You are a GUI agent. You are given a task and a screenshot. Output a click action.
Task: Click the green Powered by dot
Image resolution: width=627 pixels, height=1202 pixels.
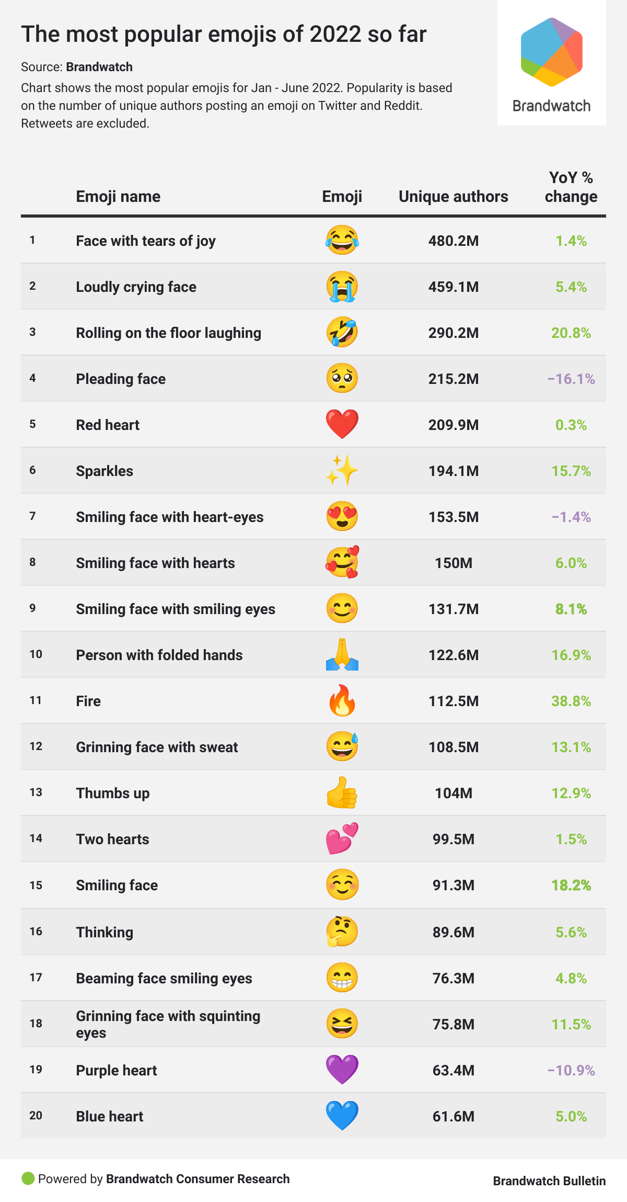click(x=28, y=1178)
